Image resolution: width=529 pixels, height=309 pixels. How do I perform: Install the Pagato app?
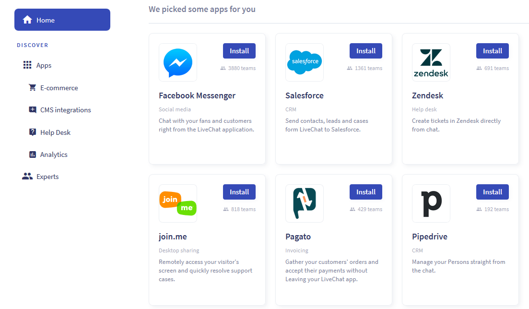click(366, 192)
